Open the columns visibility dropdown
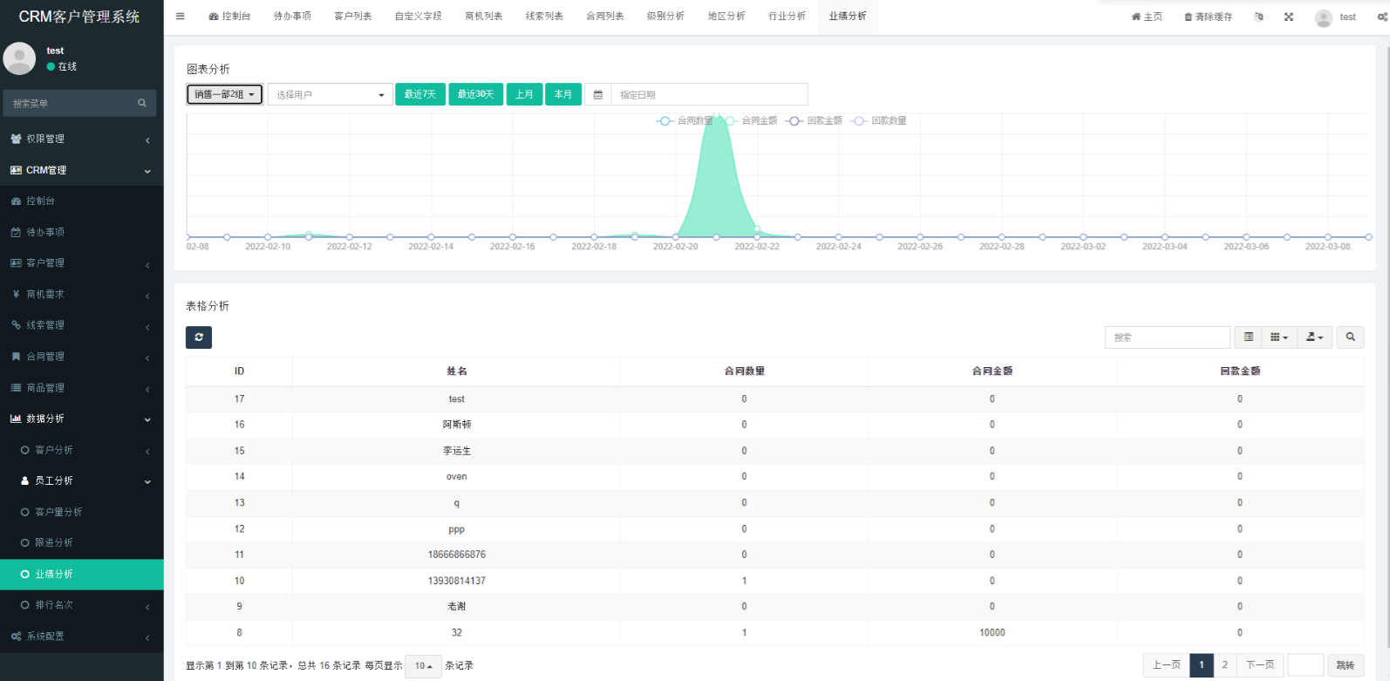The image size is (1390, 681). point(1278,337)
